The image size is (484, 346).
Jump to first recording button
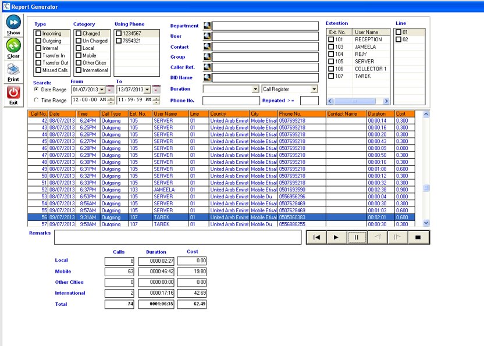click(316, 237)
